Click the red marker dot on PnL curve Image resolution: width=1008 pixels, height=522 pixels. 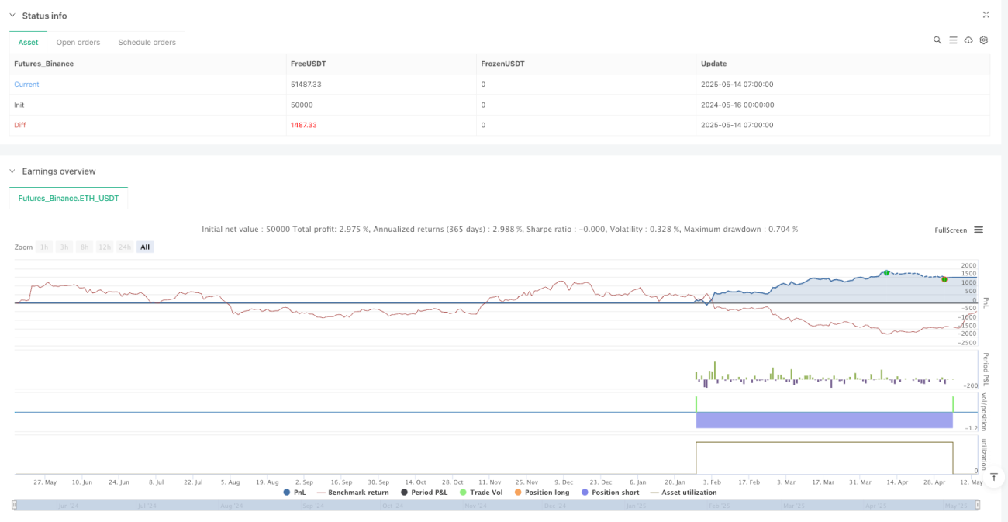click(944, 278)
